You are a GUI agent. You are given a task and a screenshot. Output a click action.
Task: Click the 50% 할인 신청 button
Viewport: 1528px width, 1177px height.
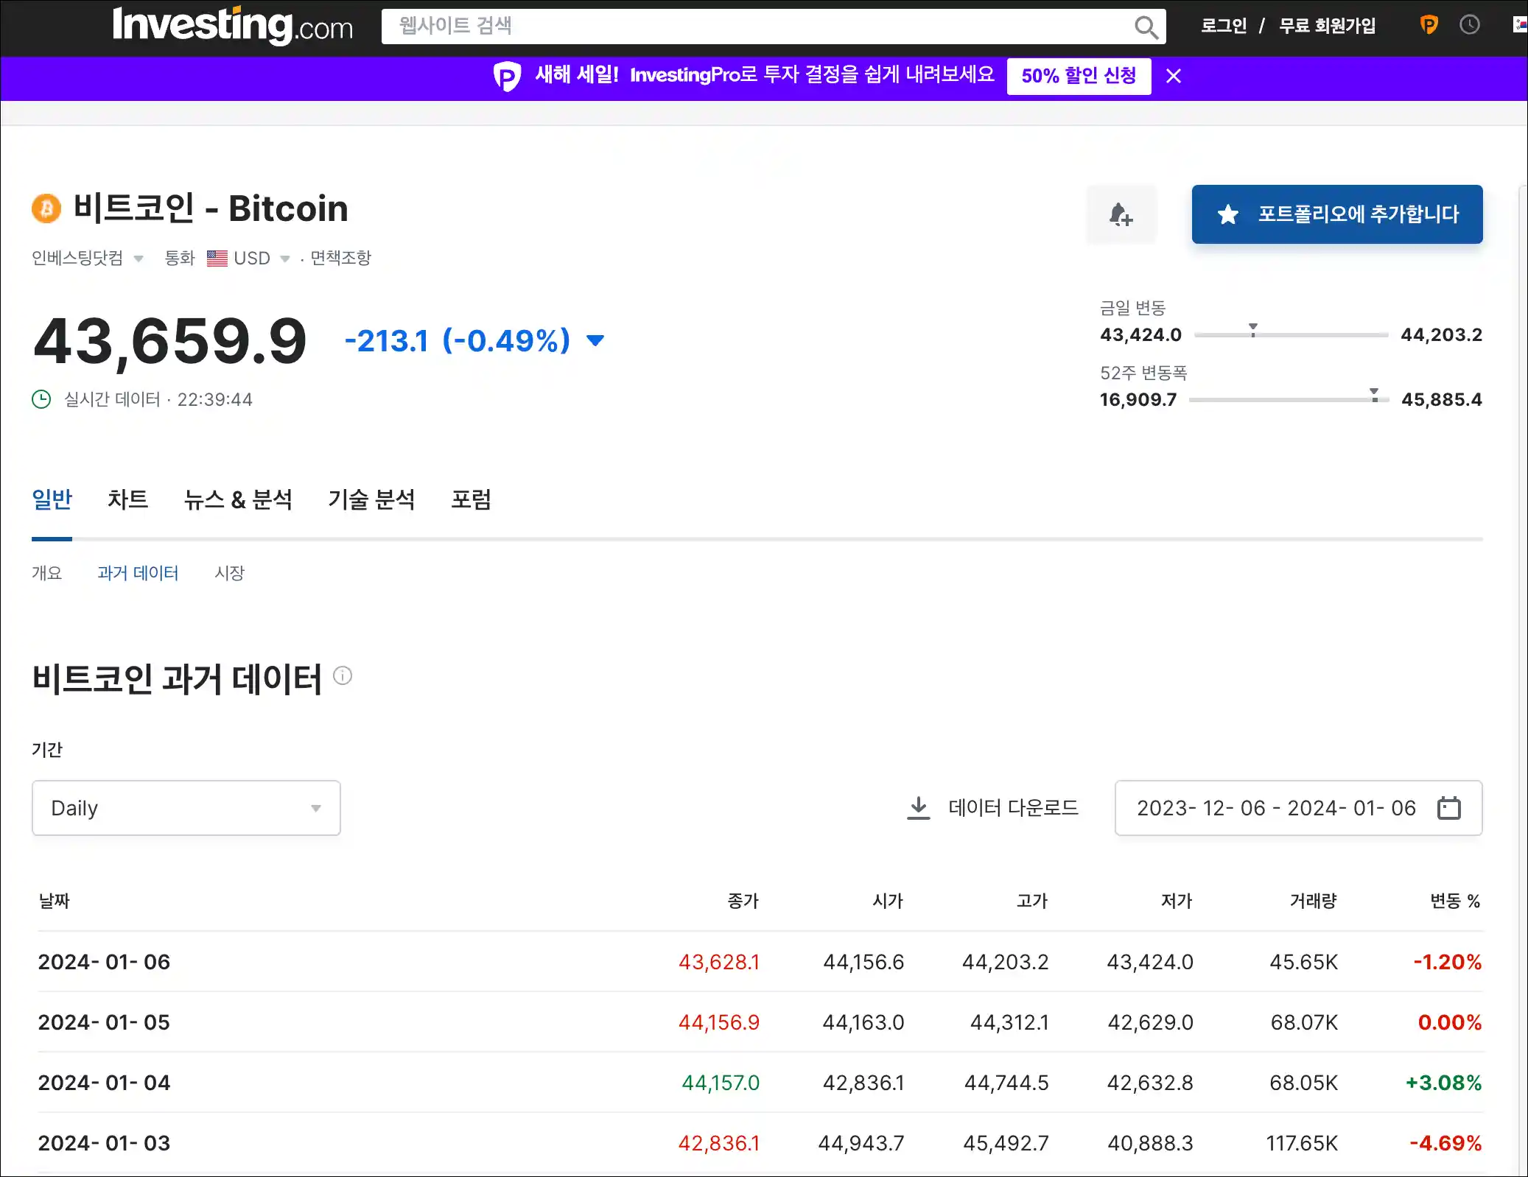(x=1079, y=76)
